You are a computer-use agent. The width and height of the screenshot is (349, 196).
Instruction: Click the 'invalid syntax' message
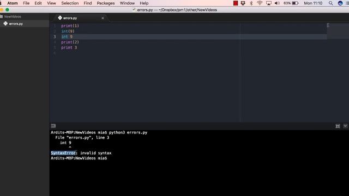pos(96,153)
